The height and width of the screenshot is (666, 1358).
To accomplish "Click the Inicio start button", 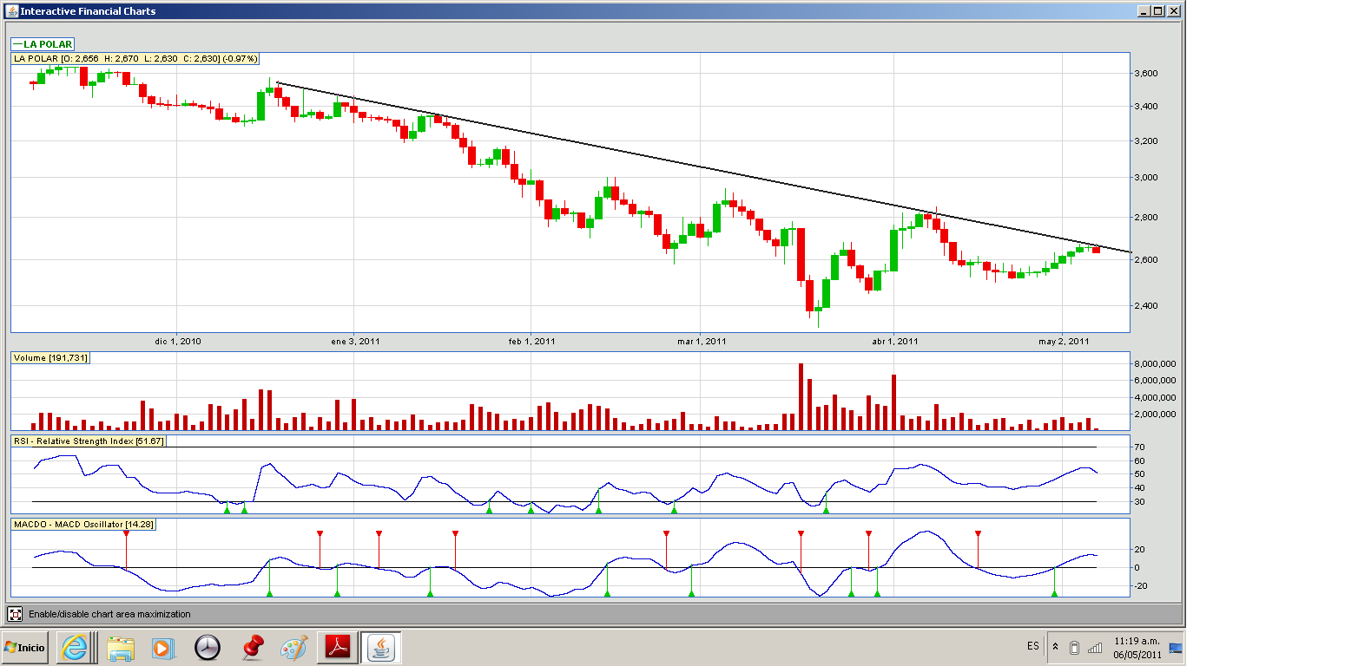I will [x=25, y=647].
